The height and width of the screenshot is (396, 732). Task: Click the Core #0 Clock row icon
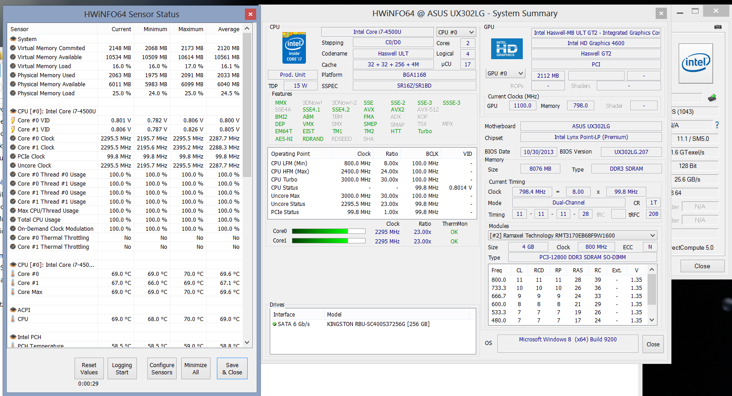pyautogui.click(x=13, y=138)
